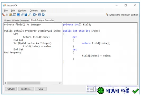
Task: Click 'field[index] = value;' in C# output
Action: 97,56
